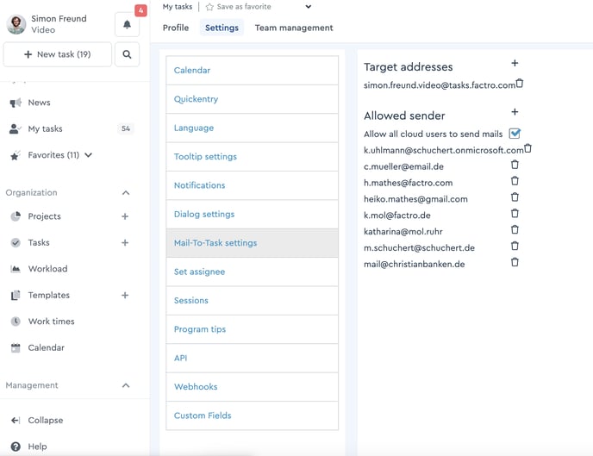This screenshot has height=456, width=593.
Task: Switch to Team management tab
Action: click(x=293, y=28)
